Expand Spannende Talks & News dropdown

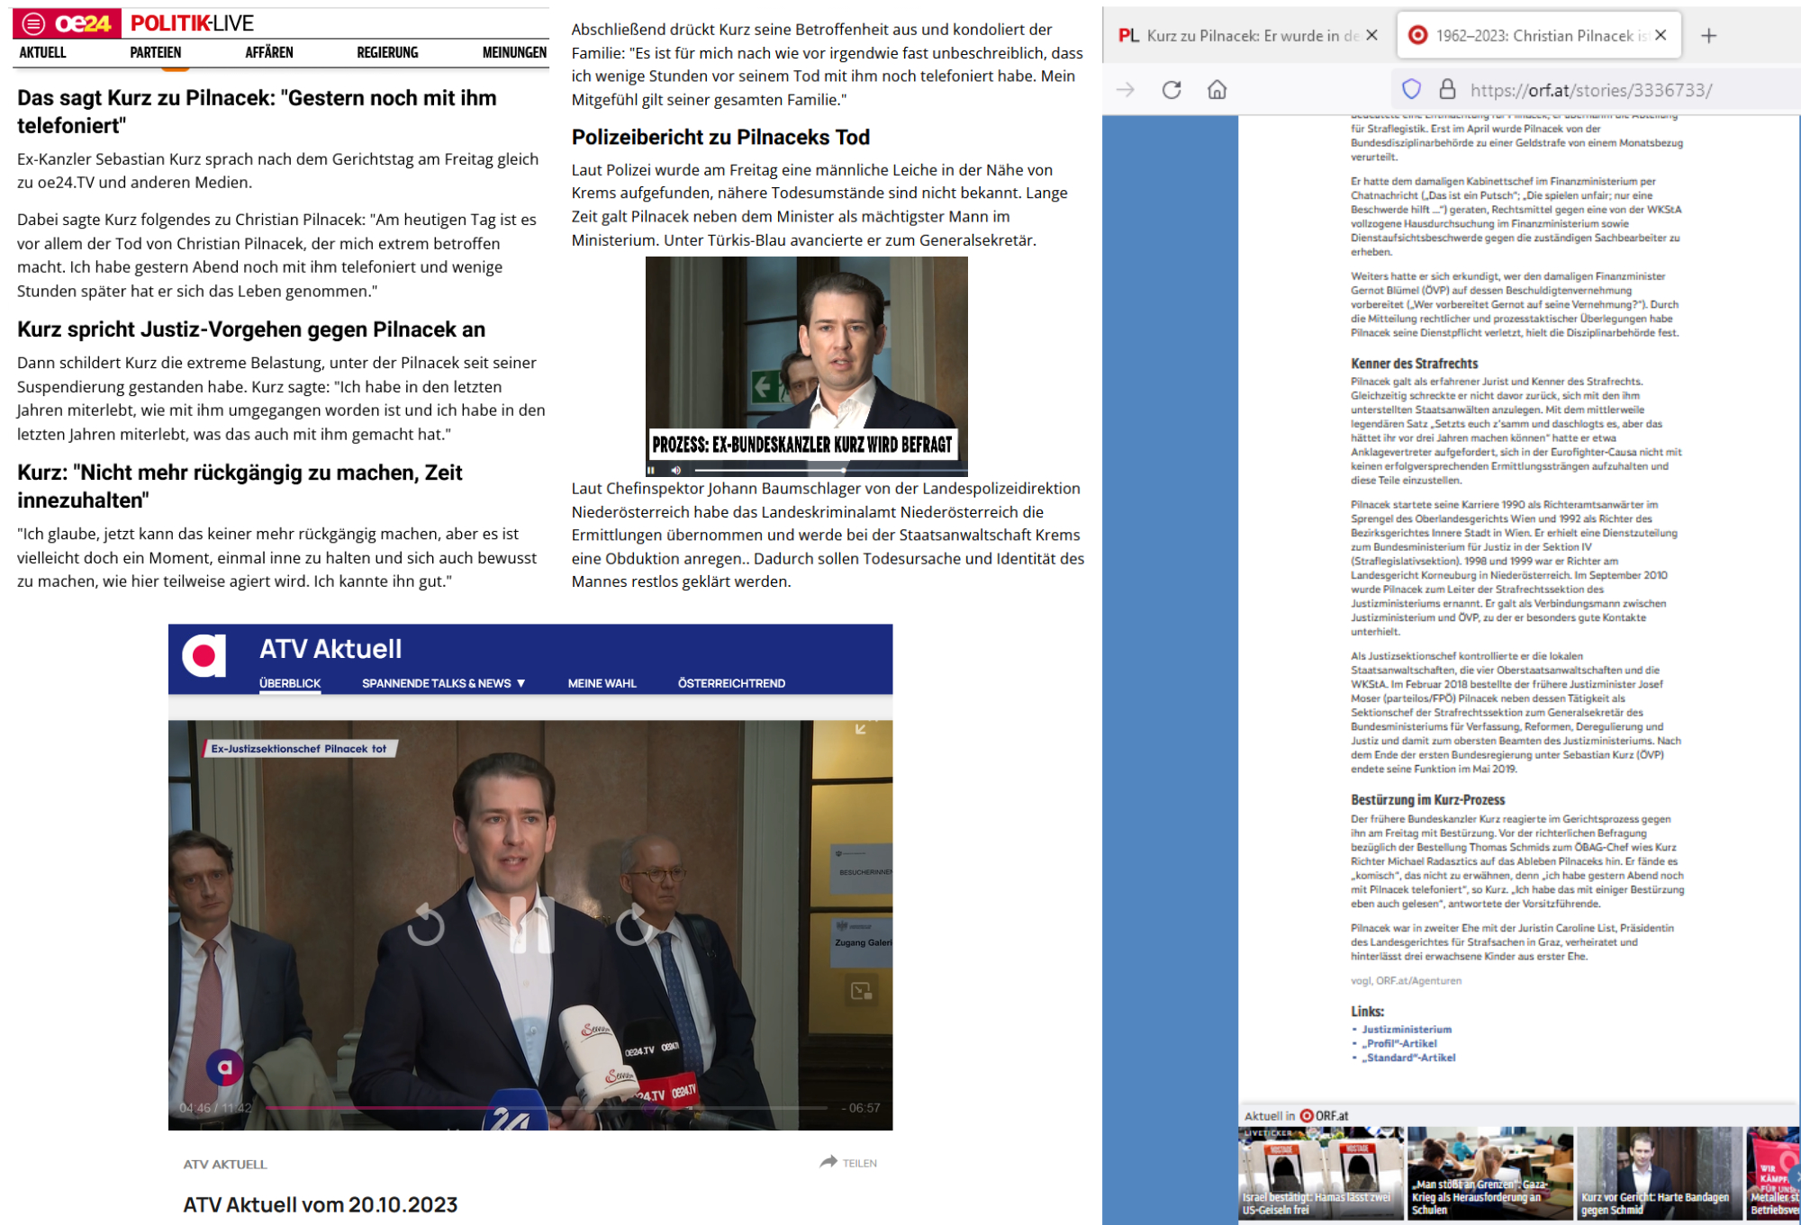pyautogui.click(x=443, y=683)
